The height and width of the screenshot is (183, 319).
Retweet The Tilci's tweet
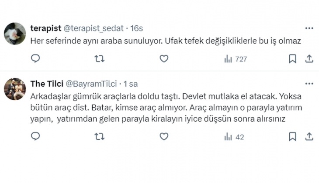click(x=100, y=136)
